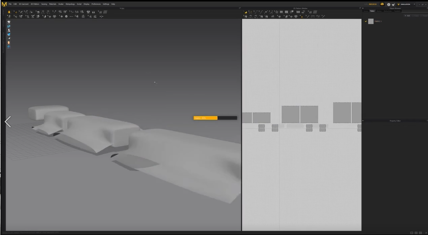Open the Preferences menu
428x235 pixels.
[x=96, y=4]
